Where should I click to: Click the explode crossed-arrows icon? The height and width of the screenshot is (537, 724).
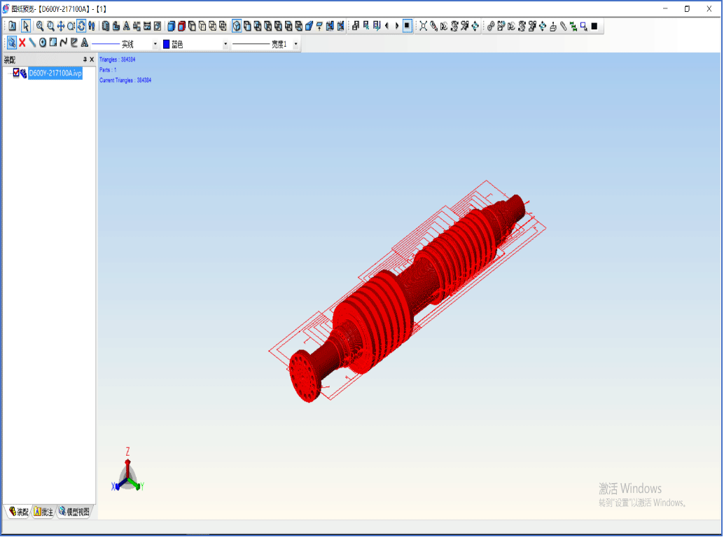click(423, 27)
